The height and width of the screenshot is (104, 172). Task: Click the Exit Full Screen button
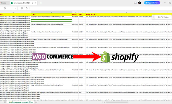[163, 17]
